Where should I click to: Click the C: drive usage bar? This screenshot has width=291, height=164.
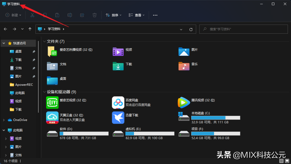click(x=216, y=118)
